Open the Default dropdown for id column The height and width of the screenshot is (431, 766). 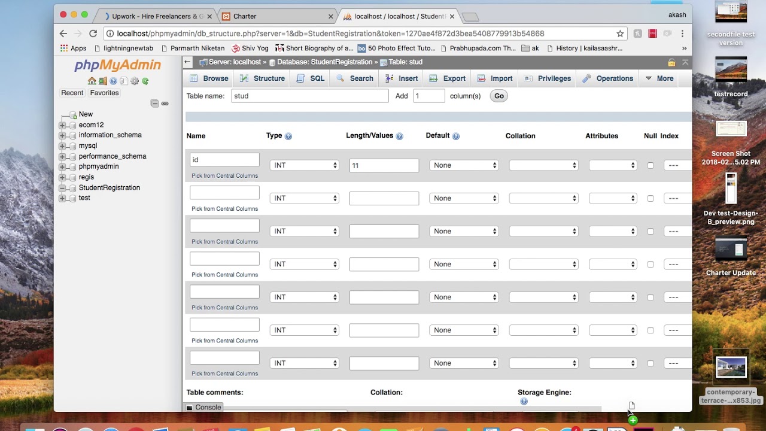[x=464, y=165]
